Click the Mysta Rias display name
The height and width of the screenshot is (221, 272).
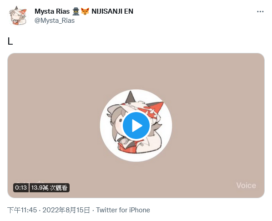52,11
